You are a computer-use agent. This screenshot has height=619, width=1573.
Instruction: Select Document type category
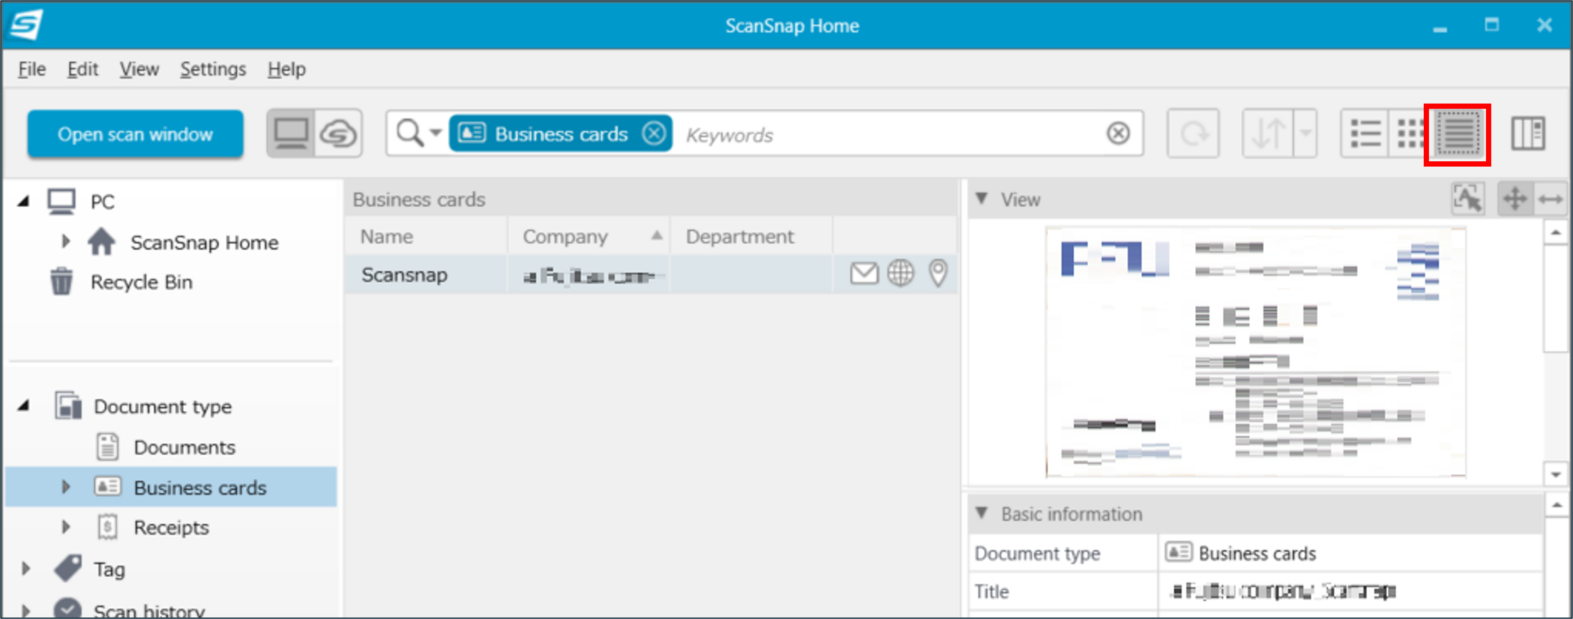162,406
